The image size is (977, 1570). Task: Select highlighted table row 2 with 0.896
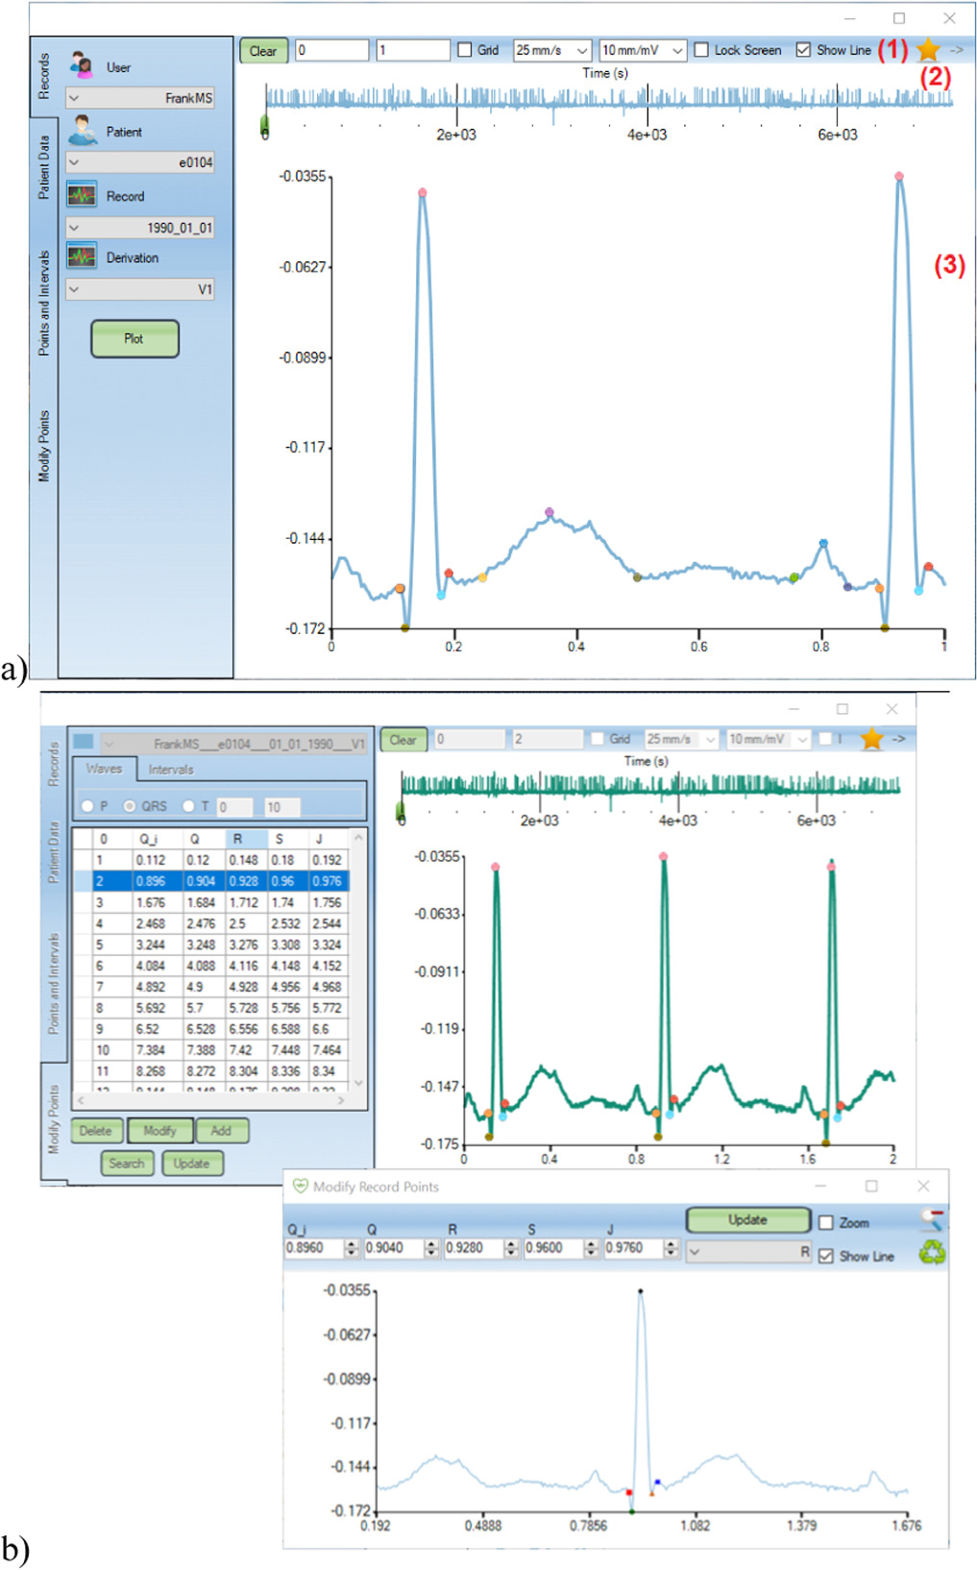(211, 880)
